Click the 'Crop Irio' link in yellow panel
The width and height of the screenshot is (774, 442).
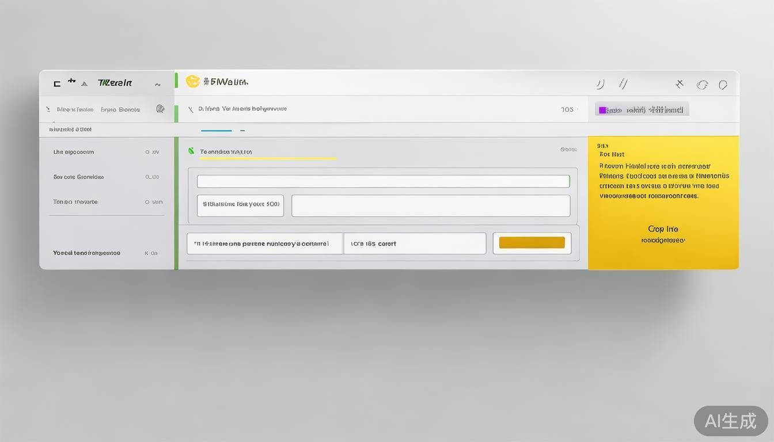point(663,229)
